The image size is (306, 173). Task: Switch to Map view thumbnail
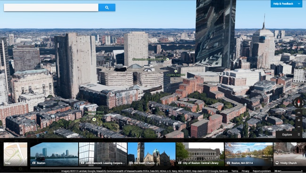(16, 154)
